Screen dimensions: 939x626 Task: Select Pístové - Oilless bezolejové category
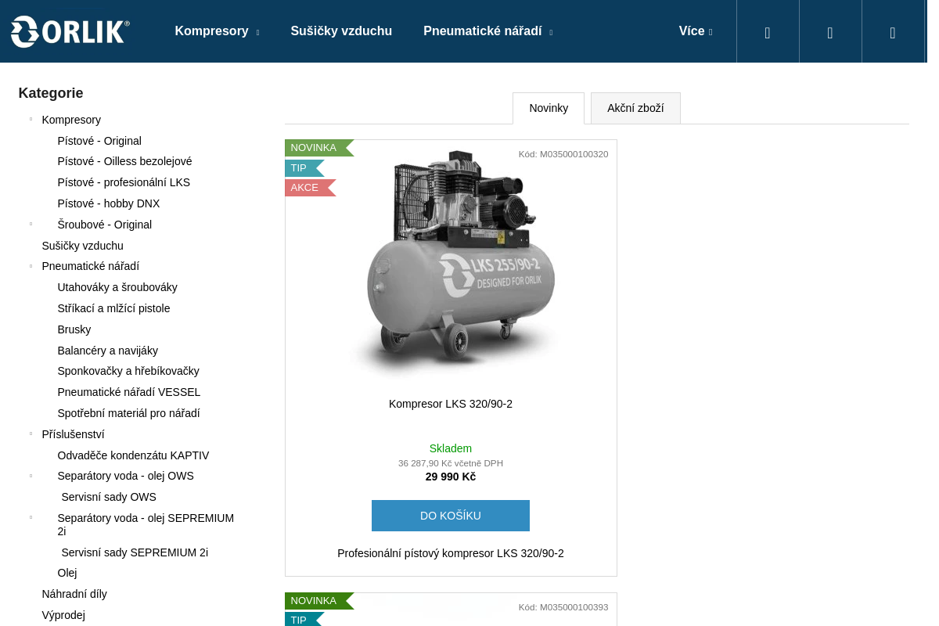pyautogui.click(x=124, y=161)
